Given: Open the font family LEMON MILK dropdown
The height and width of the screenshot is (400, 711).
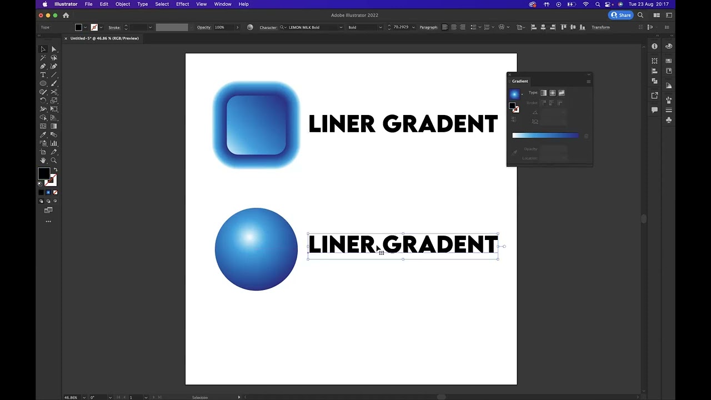Looking at the screenshot, I should (341, 27).
